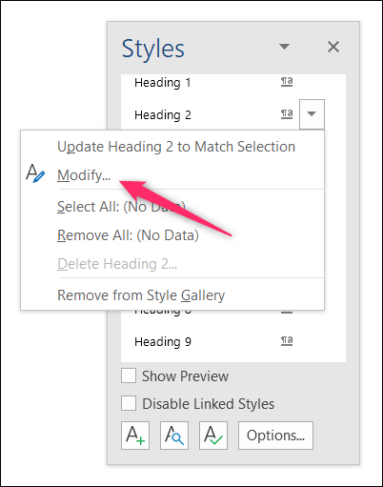Close the Styles pane with X
Screen dimensions: 383x487
333,47
